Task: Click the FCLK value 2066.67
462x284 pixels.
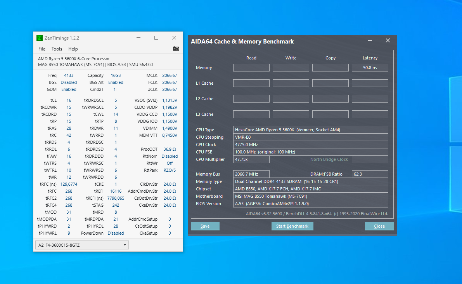Action: click(x=170, y=82)
